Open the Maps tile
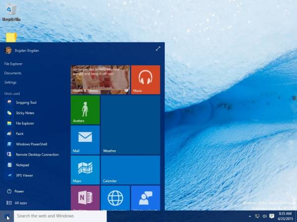Image resolution: width=297 pixels, height=222 pixels. click(85, 170)
